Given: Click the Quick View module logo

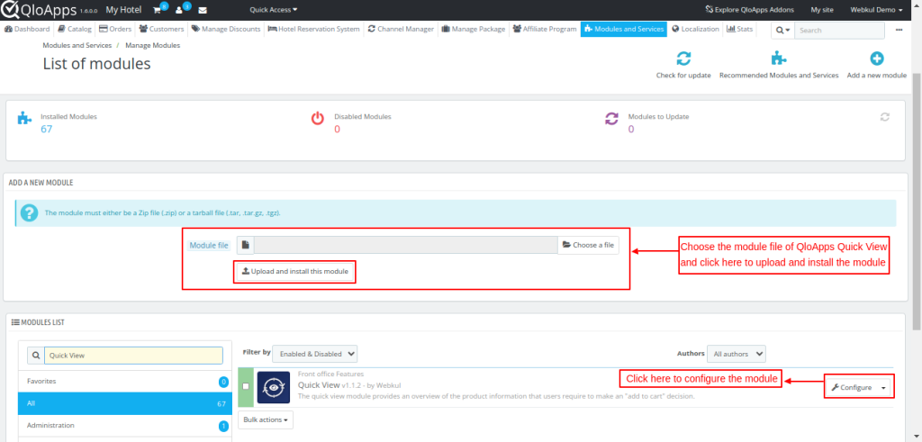Looking at the screenshot, I should coord(274,387).
